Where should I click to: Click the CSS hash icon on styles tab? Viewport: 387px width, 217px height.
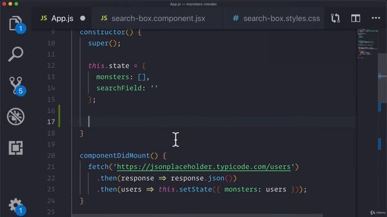click(x=236, y=18)
